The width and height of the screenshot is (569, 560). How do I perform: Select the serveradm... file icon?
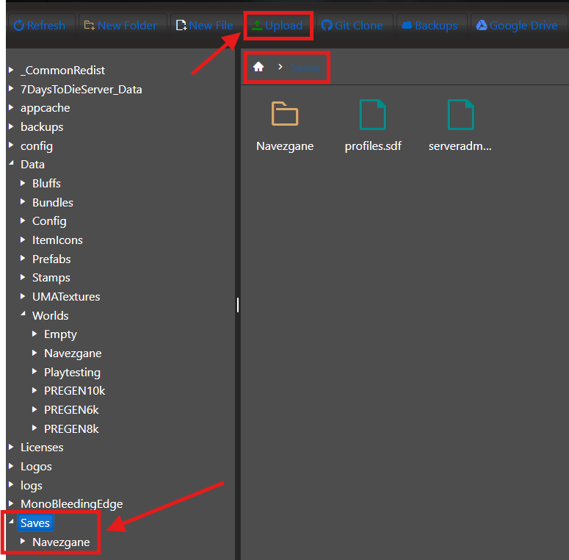tap(461, 115)
